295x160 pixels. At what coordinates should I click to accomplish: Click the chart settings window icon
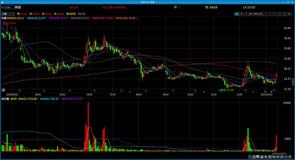click(x=258, y=157)
